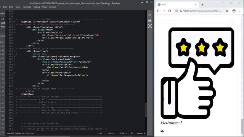Click the h4 'Customer-1' code line
The width and height of the screenshot is (244, 137).
[x=67, y=67]
